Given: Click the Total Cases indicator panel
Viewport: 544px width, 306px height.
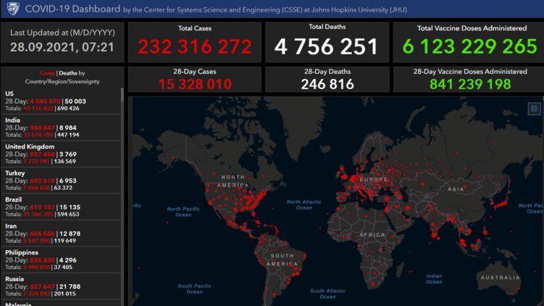Looking at the screenshot, I should 194,42.
